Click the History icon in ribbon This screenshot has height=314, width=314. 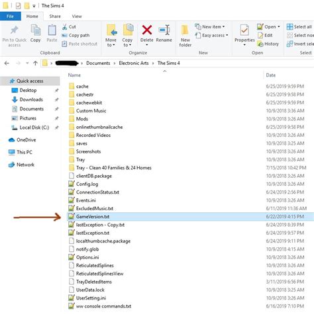pyautogui.click(x=260, y=44)
